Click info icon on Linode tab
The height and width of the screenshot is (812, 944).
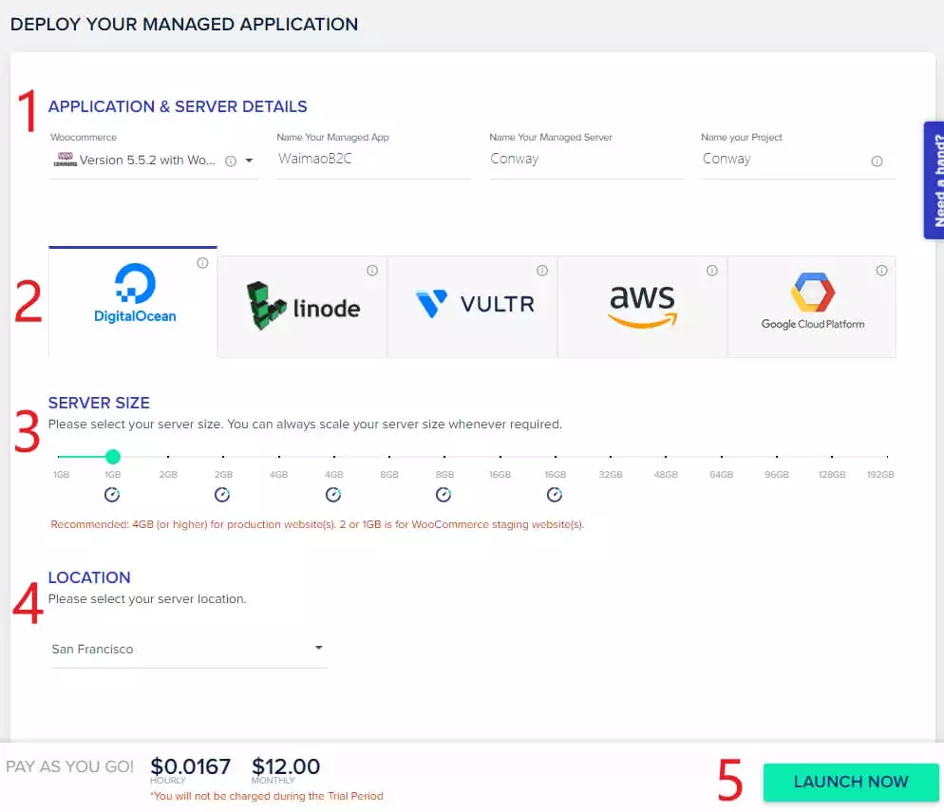372,271
